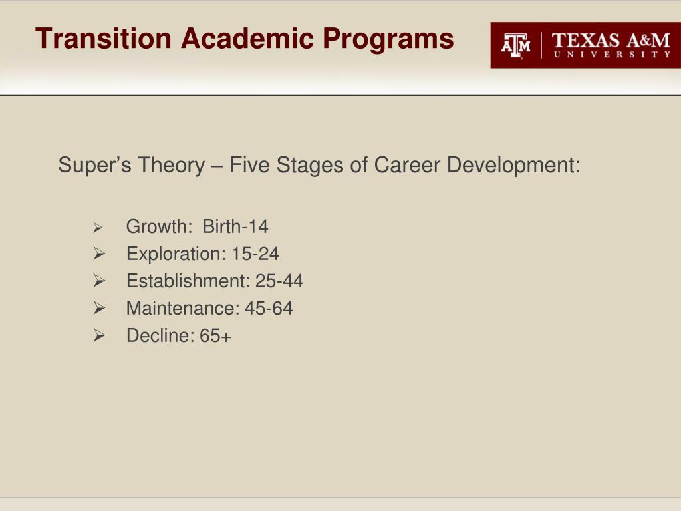Image resolution: width=681 pixels, height=511 pixels.
Task: Click the TEXAS A&M text in the banner
Action: pyautogui.click(x=611, y=41)
